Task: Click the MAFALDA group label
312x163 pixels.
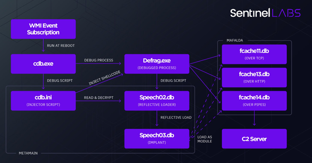Action: point(235,40)
